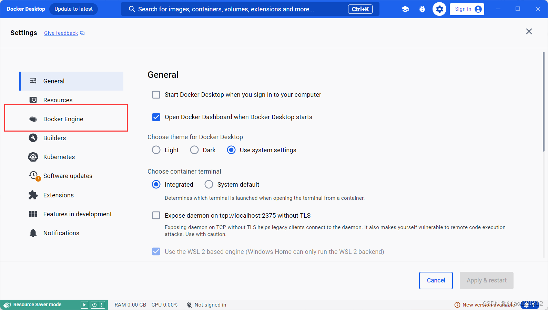Image resolution: width=548 pixels, height=310 pixels.
Task: Click the new version info icon
Action: click(457, 305)
